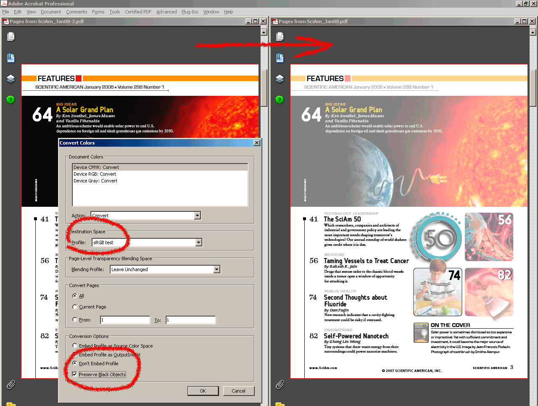Image resolution: width=538 pixels, height=406 pixels.
Task: Click page 74 boy image in right document
Action: [x=438, y=292]
